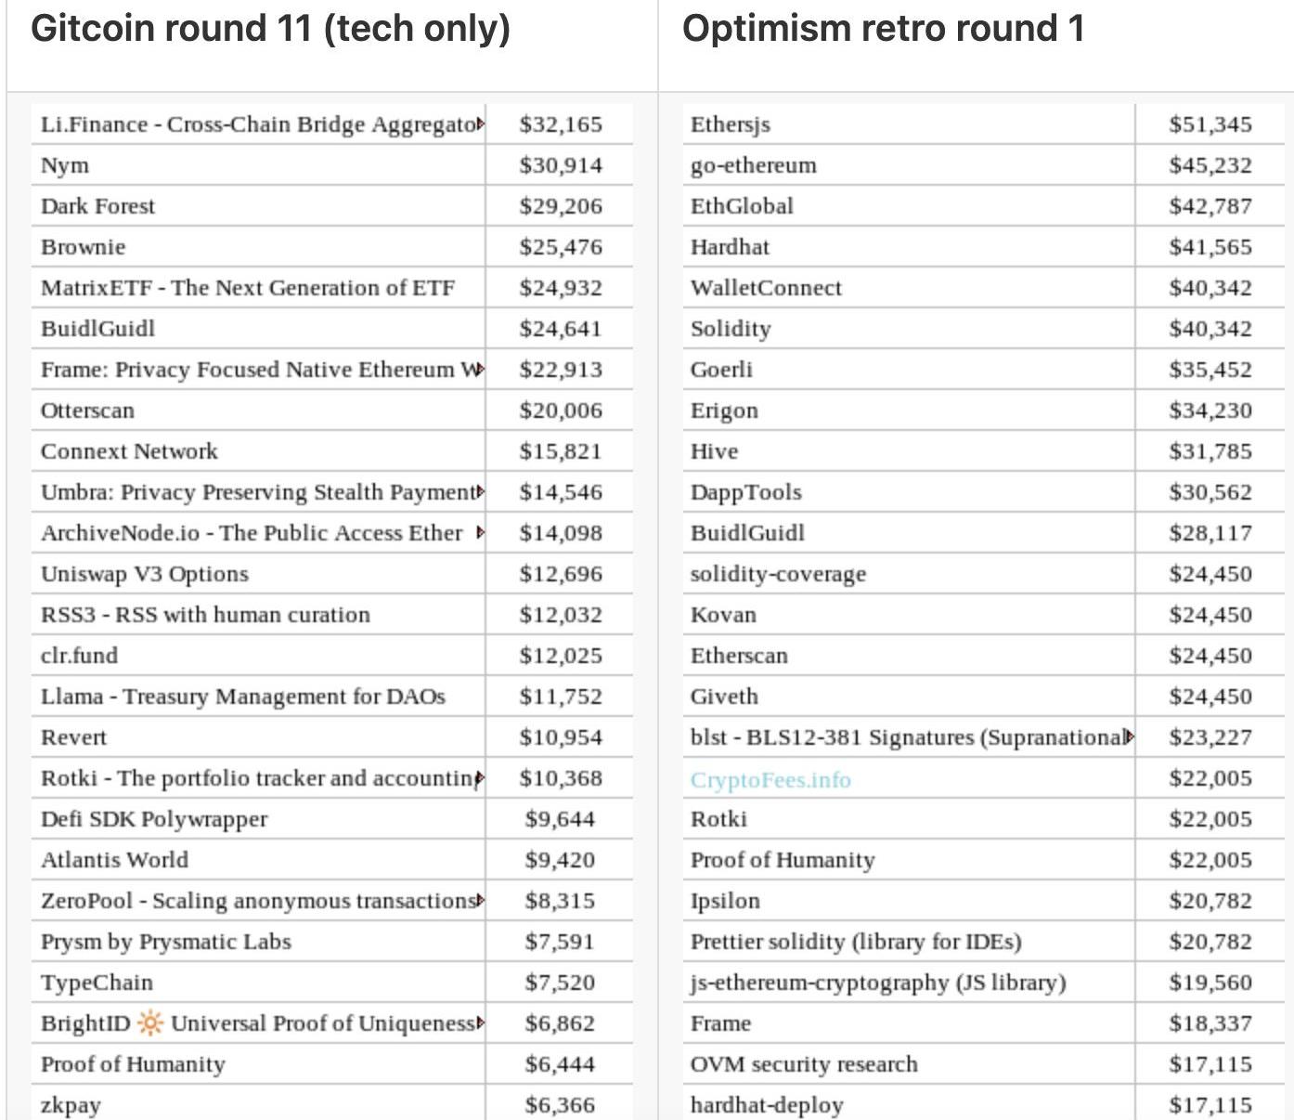Expand truncated Umbra Stealth Payment cell arrow

(480, 492)
